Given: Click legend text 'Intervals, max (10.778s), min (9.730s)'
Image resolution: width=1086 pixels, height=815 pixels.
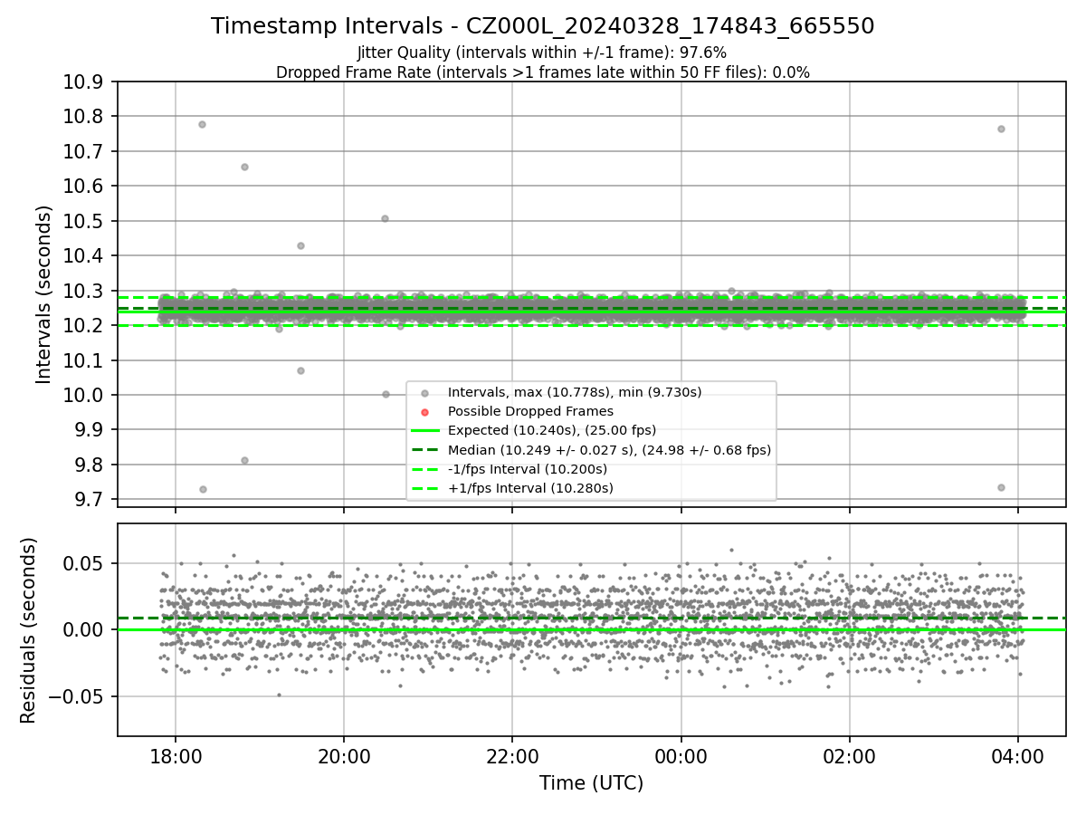Looking at the screenshot, I should pyautogui.click(x=575, y=392).
